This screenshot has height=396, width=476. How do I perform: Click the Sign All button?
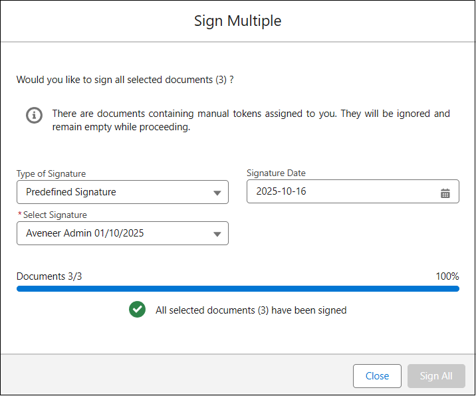tap(436, 376)
